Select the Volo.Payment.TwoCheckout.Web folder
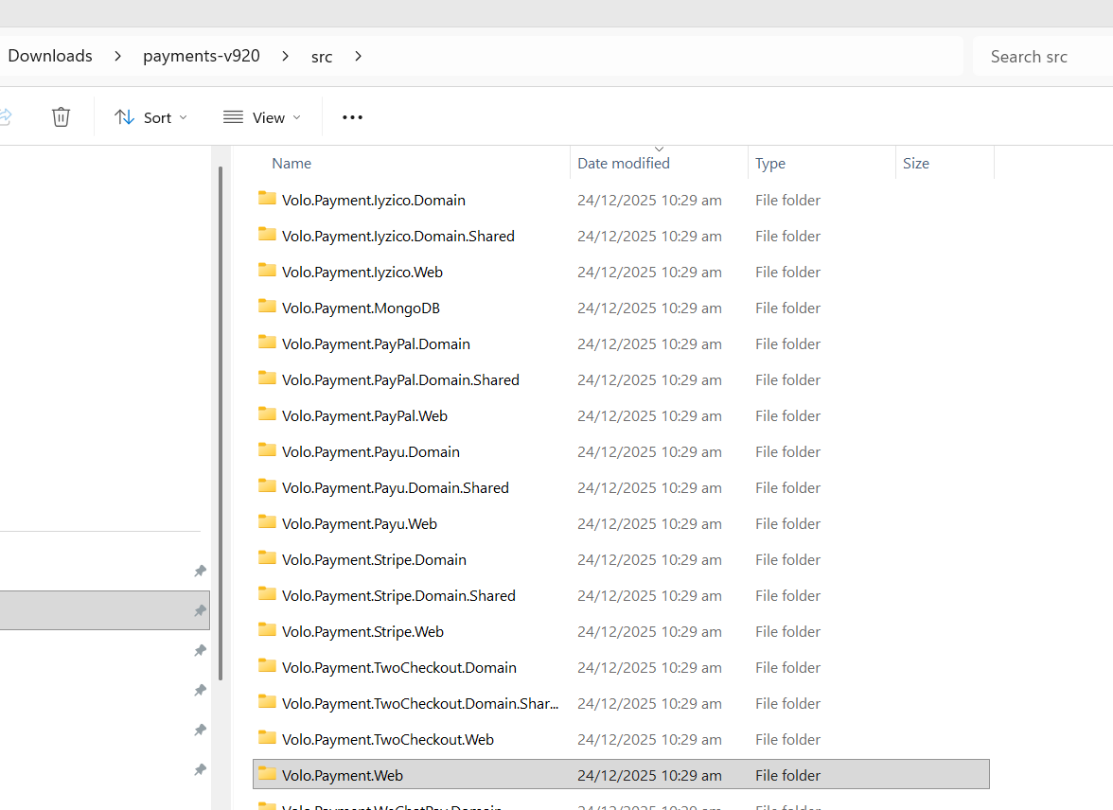Image resolution: width=1113 pixels, height=810 pixels. click(387, 739)
